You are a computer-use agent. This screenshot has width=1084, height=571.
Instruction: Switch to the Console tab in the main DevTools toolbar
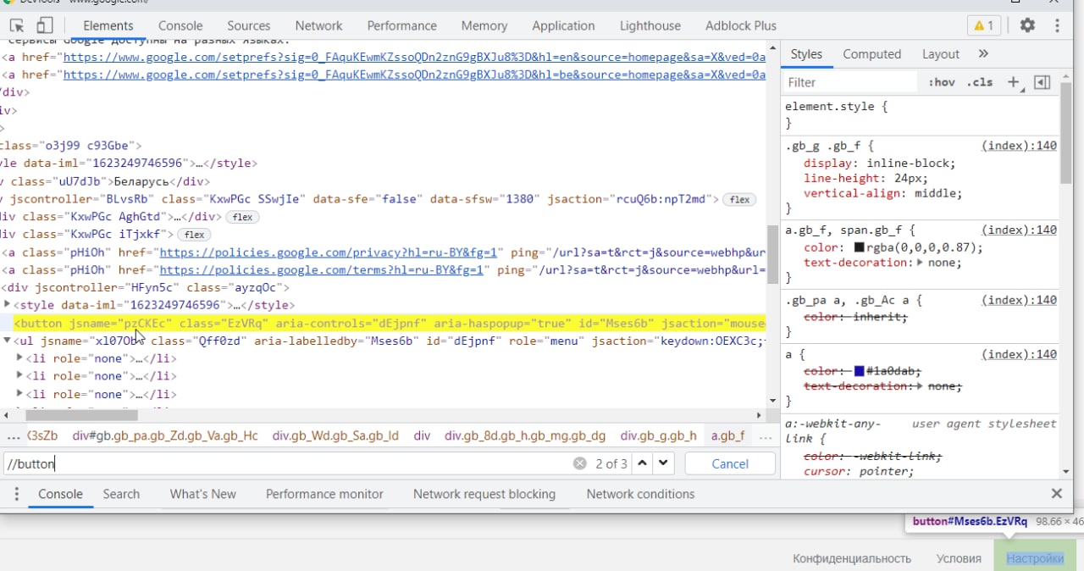click(180, 25)
